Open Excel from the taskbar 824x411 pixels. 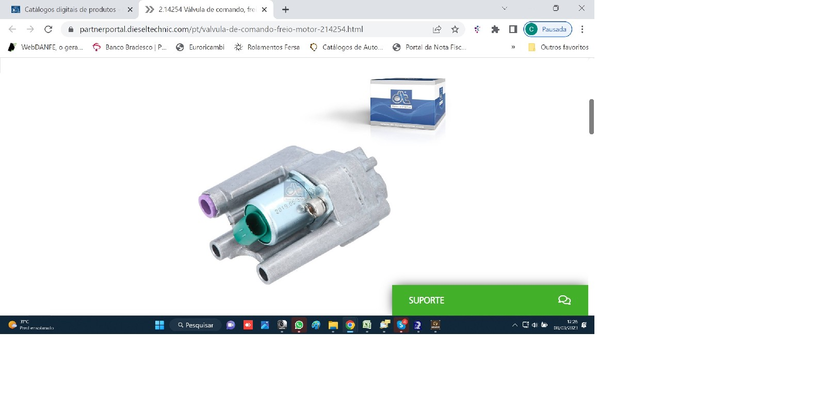coord(367,325)
